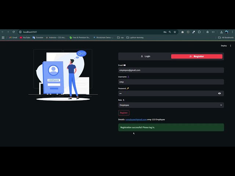235x176 pixels.
Task: Click the Streamlit Deploy button
Action: pyautogui.click(x=224, y=46)
